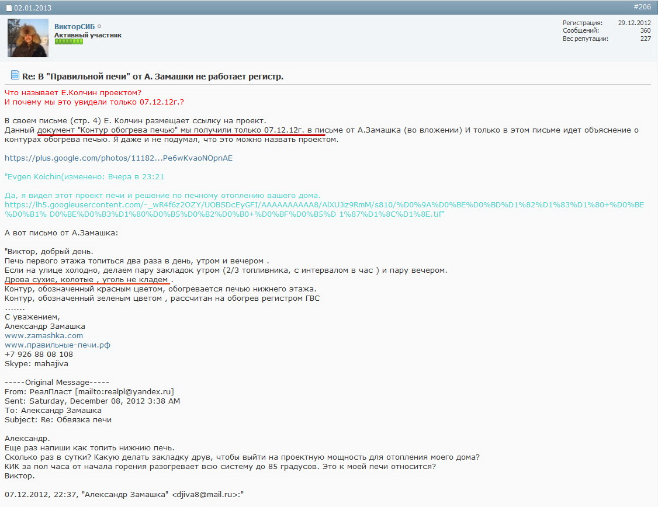Click the reputation weight value 227
Image resolution: width=658 pixels, height=507 pixels.
(x=645, y=39)
